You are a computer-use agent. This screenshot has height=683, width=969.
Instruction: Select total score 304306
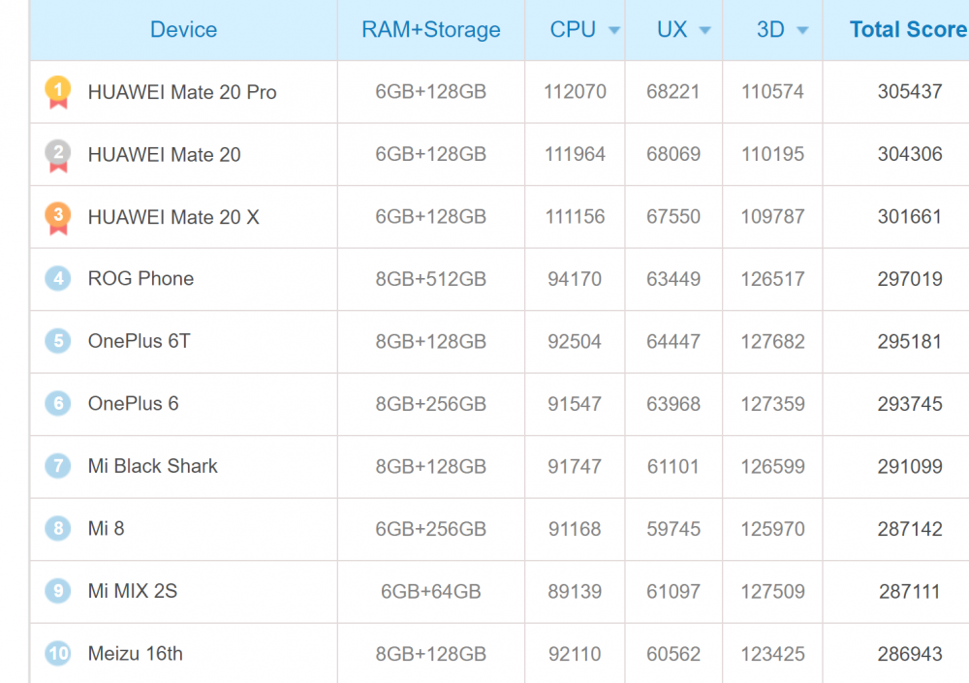910,154
